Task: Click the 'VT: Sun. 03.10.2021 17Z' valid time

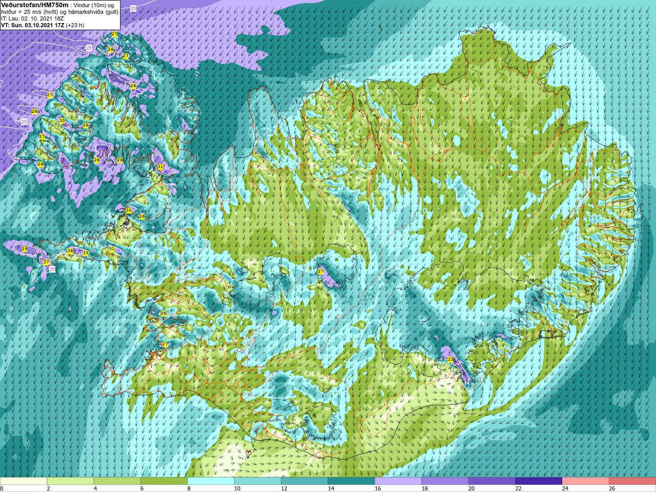Action: click(x=32, y=25)
